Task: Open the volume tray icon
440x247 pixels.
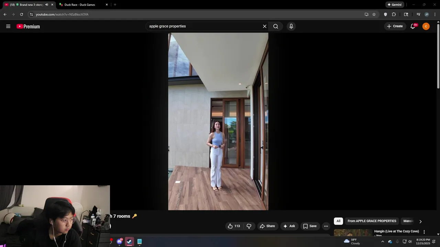Action: coord(410,242)
